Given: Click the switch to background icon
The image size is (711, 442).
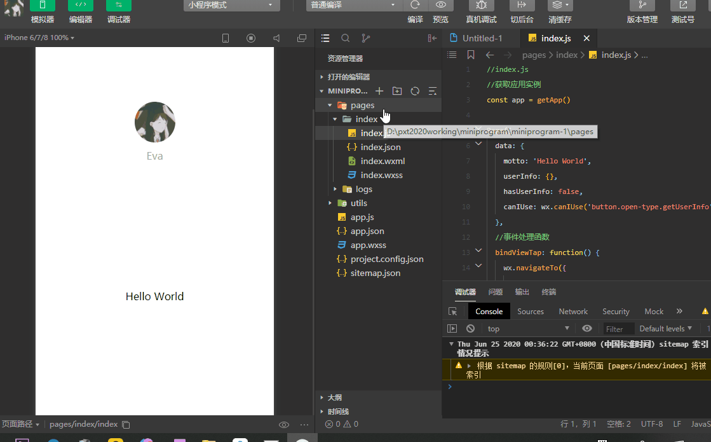Looking at the screenshot, I should (522, 5).
